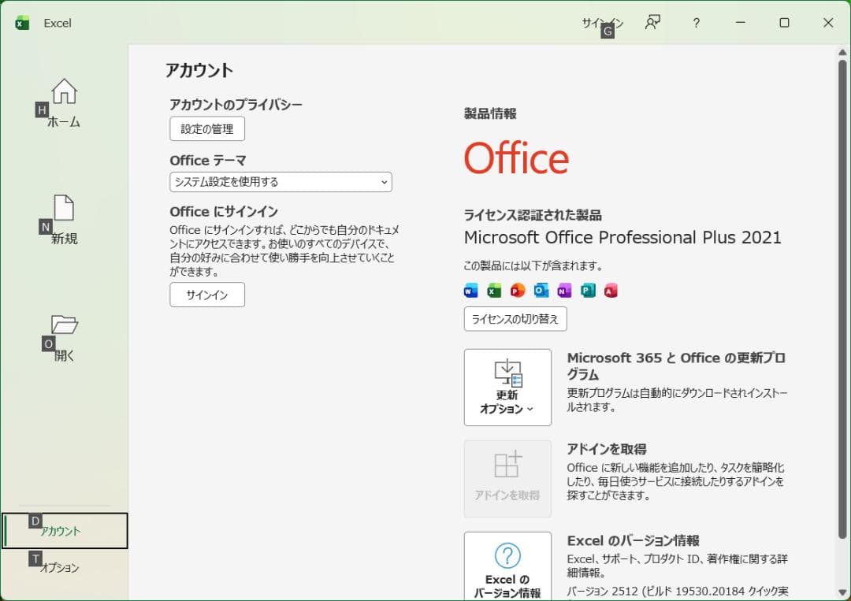Image resolution: width=851 pixels, height=601 pixels.
Task: Click the ライセンスの切り替え button
Action: coord(515,319)
